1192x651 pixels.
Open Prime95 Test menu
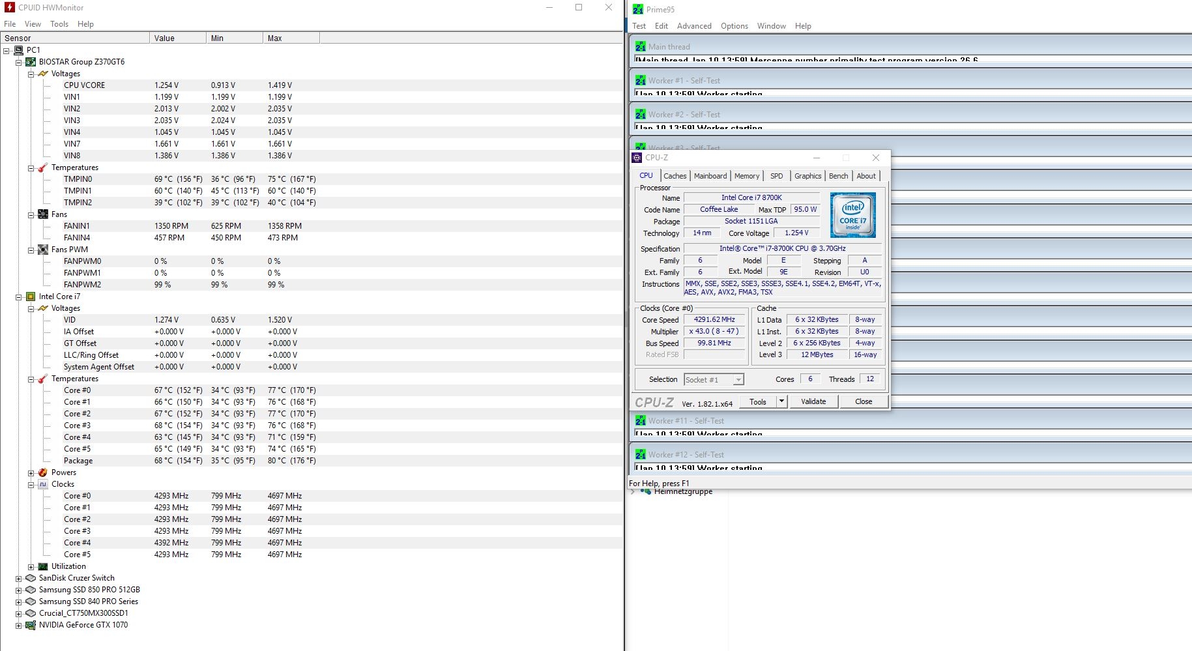639,26
